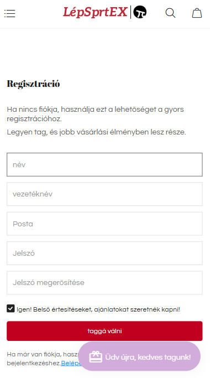The image size is (210, 378).
Task: Select the Jelszó megerősítése field
Action: (x=104, y=283)
